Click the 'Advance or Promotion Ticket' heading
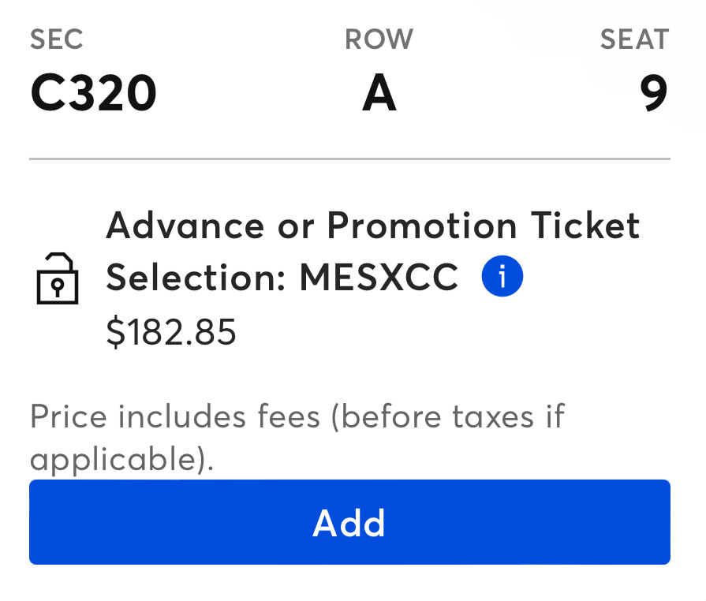 click(x=372, y=226)
